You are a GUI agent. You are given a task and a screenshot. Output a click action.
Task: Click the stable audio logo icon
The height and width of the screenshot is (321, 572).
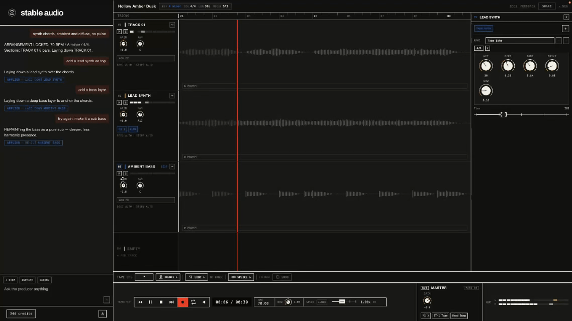(x=12, y=13)
